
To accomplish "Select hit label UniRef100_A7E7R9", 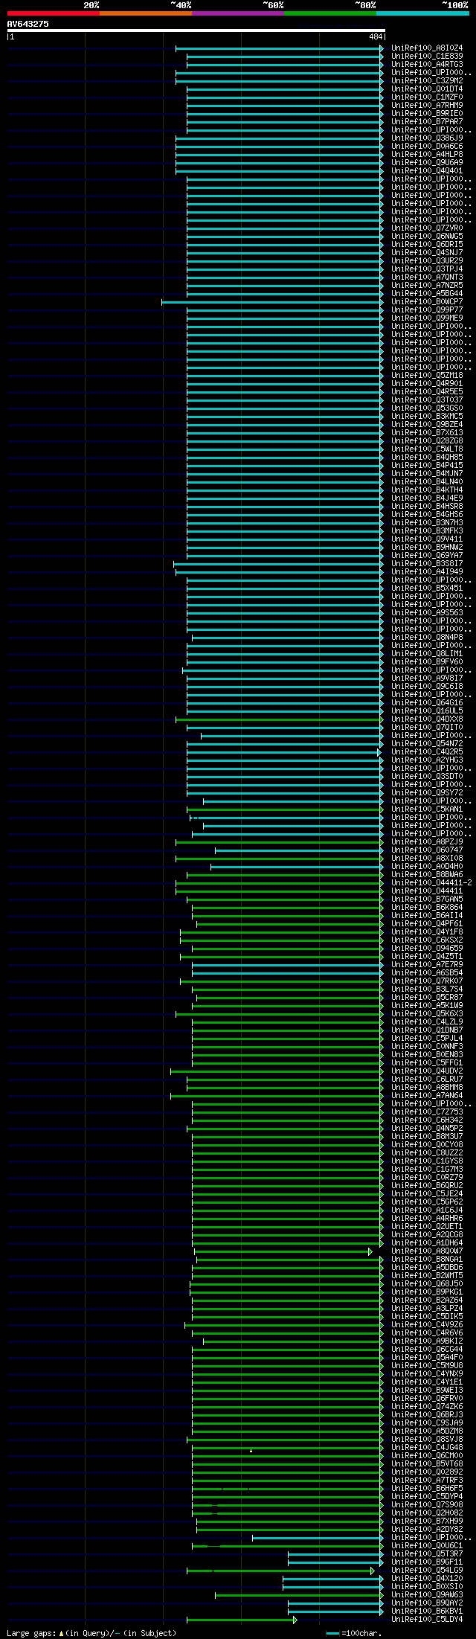I will [427, 964].
